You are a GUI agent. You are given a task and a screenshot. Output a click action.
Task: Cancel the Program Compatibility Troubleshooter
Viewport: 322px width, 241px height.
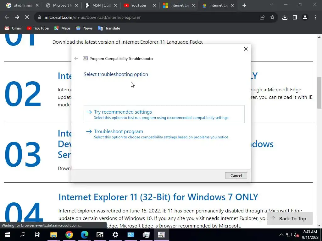click(x=236, y=176)
